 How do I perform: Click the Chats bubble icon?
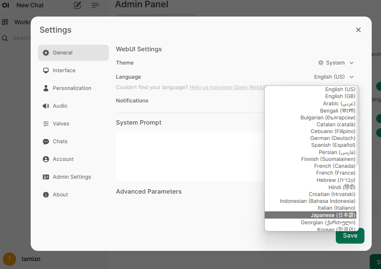[x=46, y=142]
